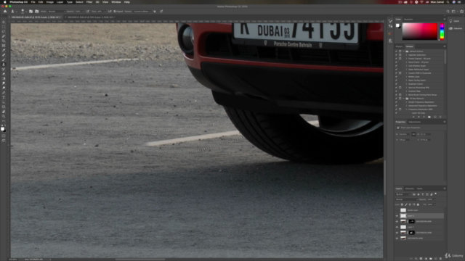Open the Select menu
465x261 pixels.
(x=79, y=2)
